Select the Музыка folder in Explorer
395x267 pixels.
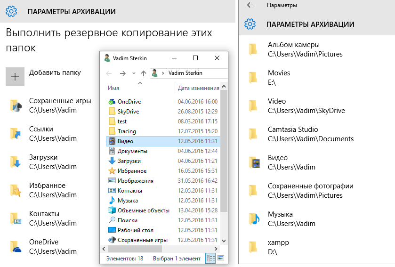128,201
